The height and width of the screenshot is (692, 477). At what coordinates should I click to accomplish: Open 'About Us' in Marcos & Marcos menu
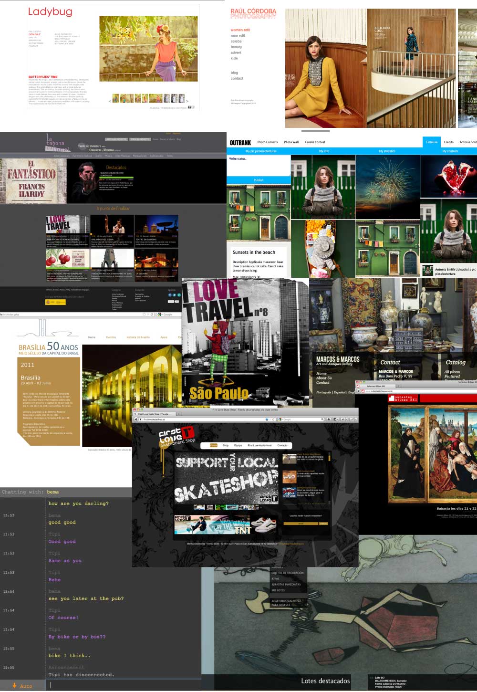point(324,378)
